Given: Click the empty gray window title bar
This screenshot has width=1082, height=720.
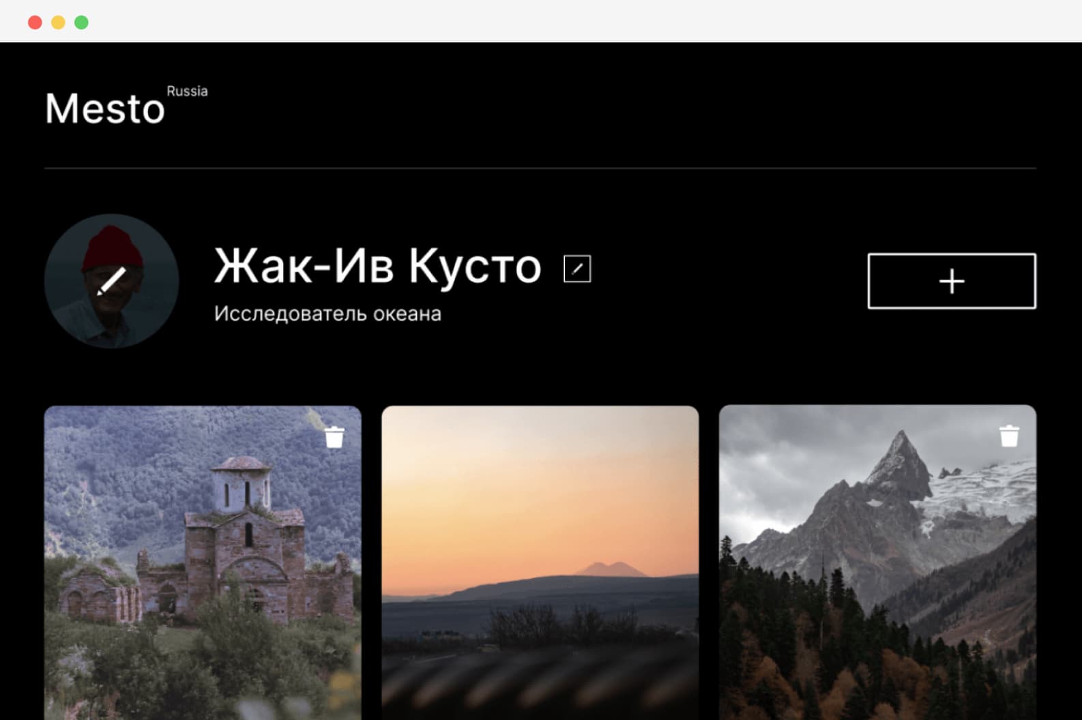Looking at the screenshot, I should [x=546, y=22].
